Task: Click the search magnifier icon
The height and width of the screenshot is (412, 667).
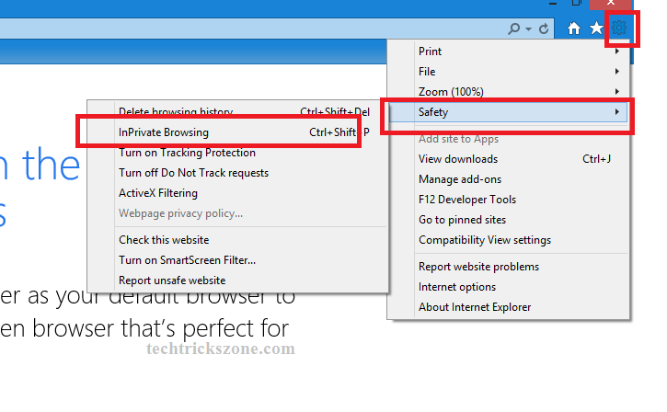Action: pos(514,29)
